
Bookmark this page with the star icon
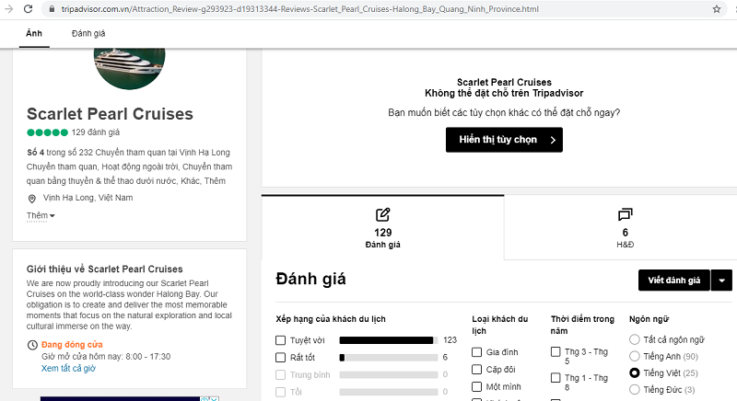[717, 9]
